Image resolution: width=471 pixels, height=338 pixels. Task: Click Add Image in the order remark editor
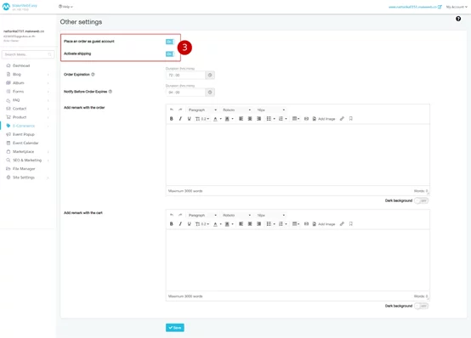pyautogui.click(x=324, y=119)
